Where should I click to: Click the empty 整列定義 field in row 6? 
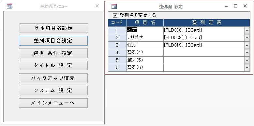(204, 68)
